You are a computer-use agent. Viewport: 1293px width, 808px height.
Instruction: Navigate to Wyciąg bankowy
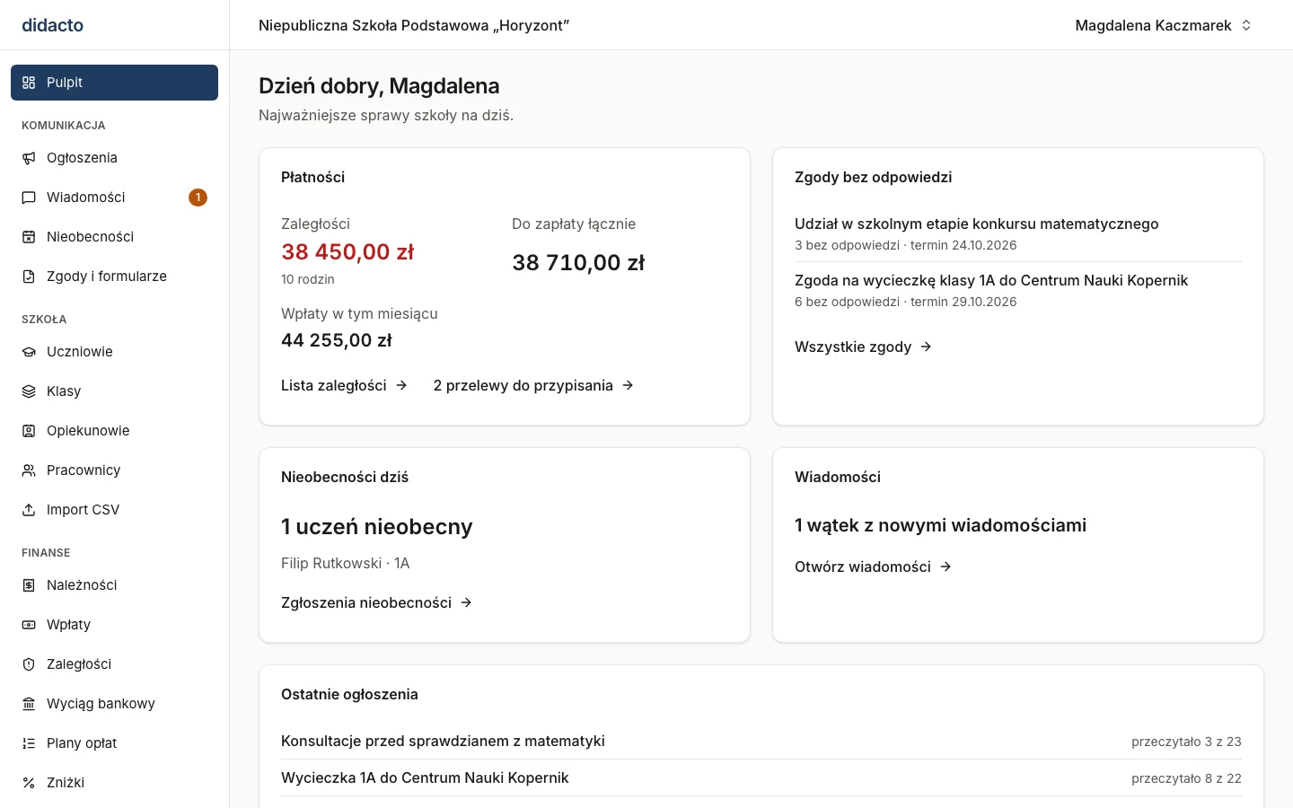pyautogui.click(x=114, y=704)
